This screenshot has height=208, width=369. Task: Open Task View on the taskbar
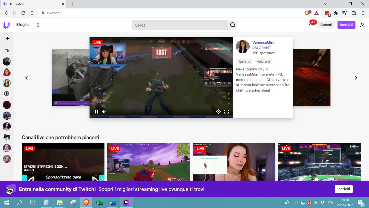33,203
